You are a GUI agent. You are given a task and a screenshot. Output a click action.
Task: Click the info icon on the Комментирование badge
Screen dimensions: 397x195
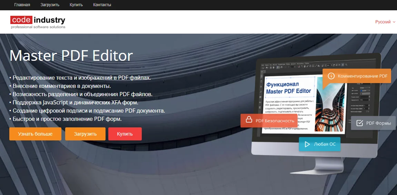[331, 76]
